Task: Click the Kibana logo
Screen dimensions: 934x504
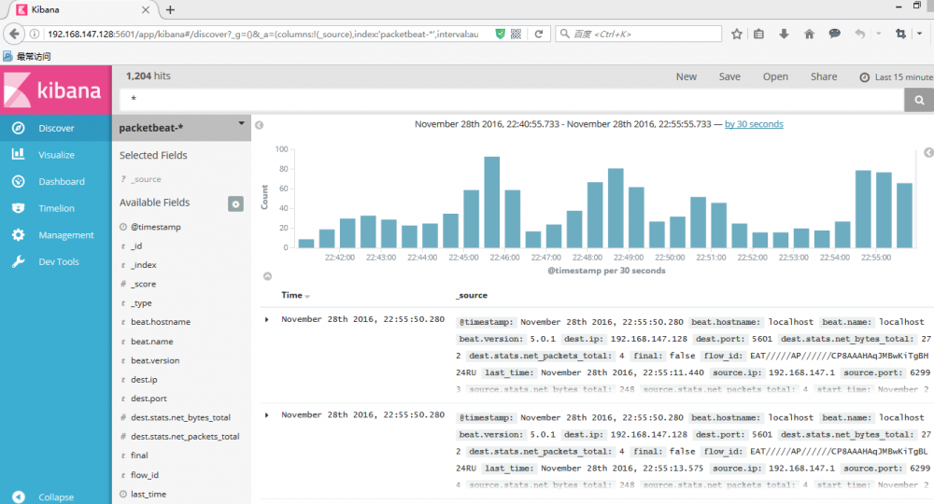Action: pyautogui.click(x=55, y=90)
